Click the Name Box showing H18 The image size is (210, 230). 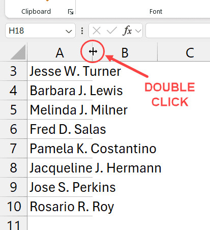point(40,31)
